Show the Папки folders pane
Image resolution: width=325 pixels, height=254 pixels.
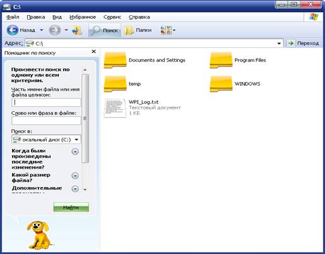(138, 30)
